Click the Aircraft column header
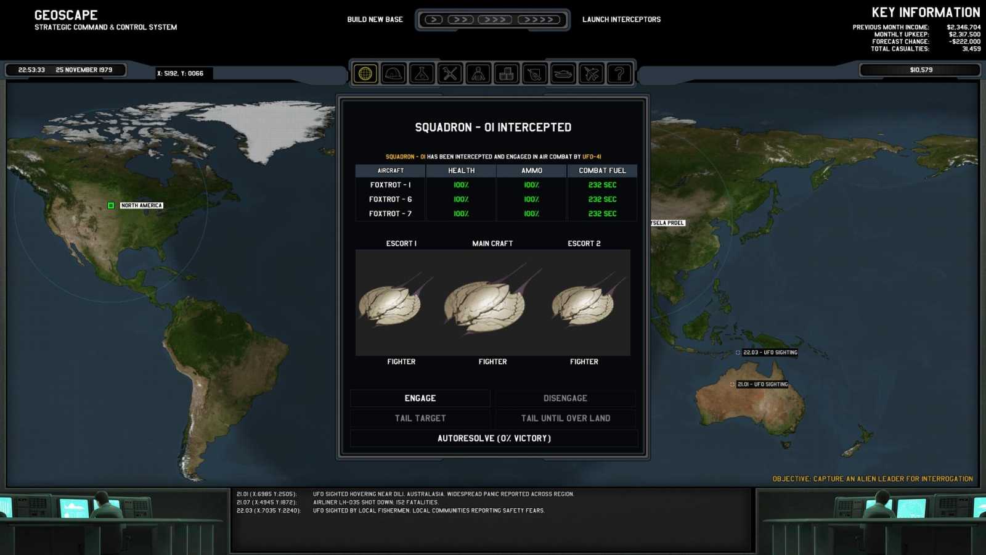Image resolution: width=986 pixels, height=555 pixels. [x=391, y=170]
